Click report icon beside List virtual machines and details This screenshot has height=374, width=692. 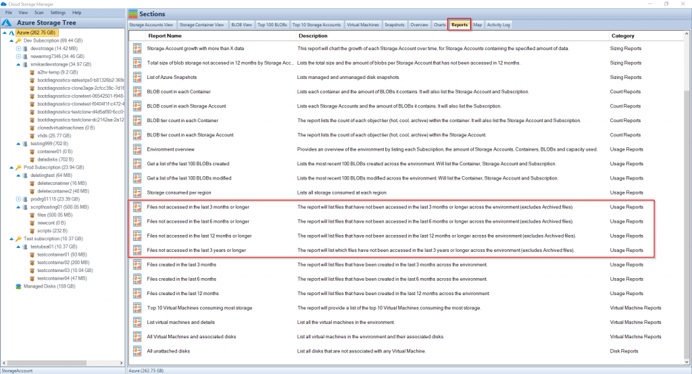click(x=137, y=323)
